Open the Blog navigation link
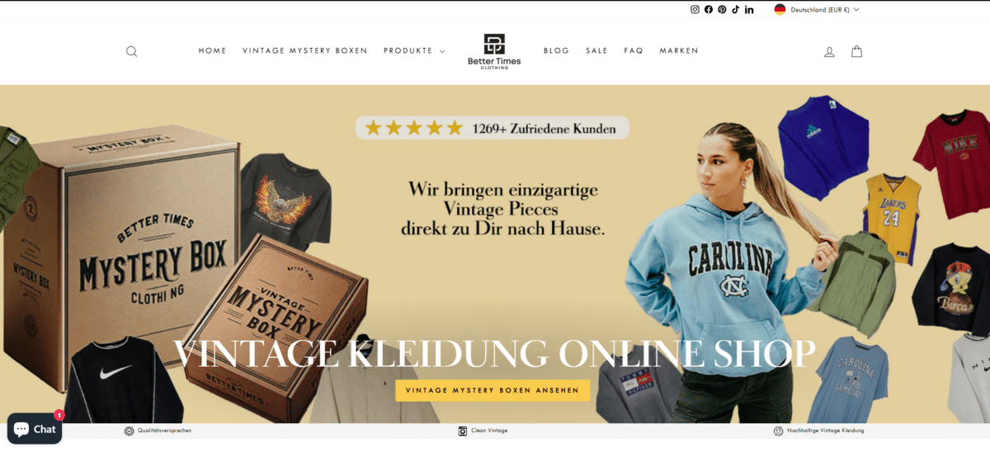 click(557, 51)
